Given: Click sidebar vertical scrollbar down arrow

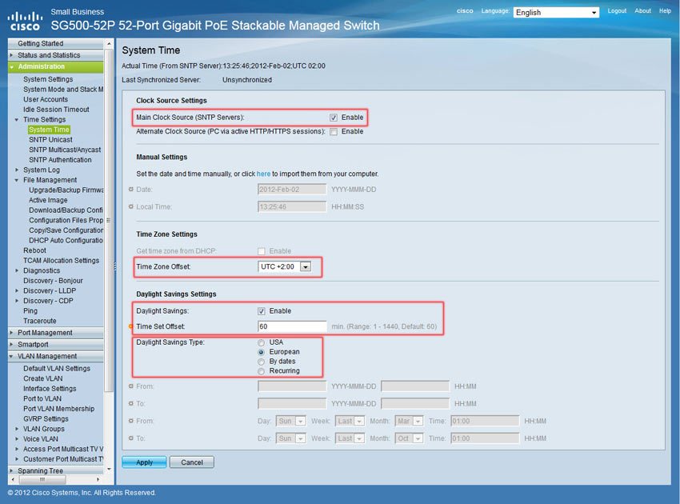Looking at the screenshot, I should [x=109, y=470].
